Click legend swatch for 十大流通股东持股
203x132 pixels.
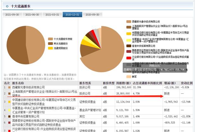point(50,39)
